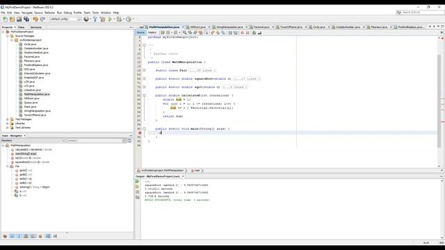The image size is (445, 250).
Task: Open the File menu
Action: (3, 12)
